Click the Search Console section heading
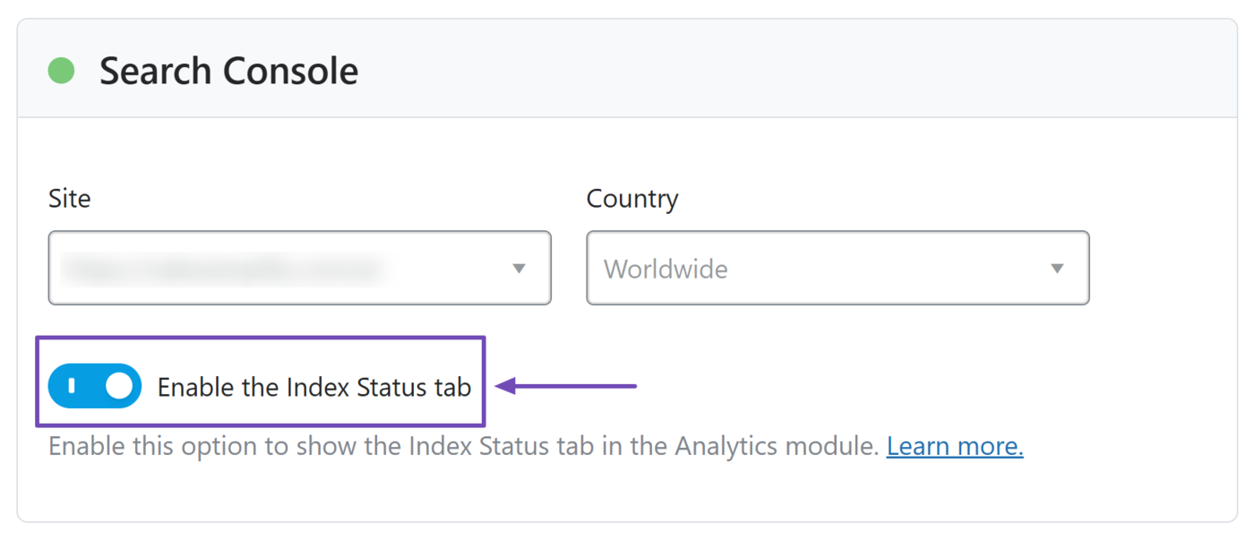 [228, 71]
